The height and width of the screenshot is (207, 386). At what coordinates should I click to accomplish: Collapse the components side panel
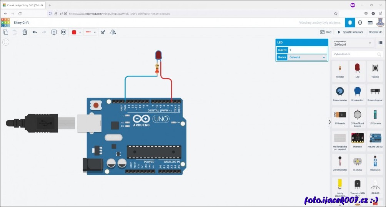[x=329, y=122]
